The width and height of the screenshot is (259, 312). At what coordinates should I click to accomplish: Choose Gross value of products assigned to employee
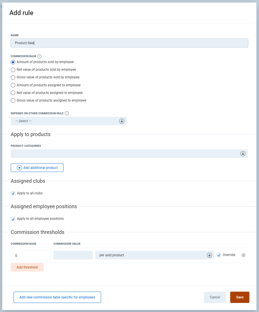pos(13,100)
